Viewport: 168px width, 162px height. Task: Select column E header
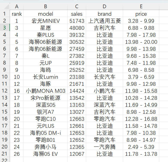(x=141, y=6)
